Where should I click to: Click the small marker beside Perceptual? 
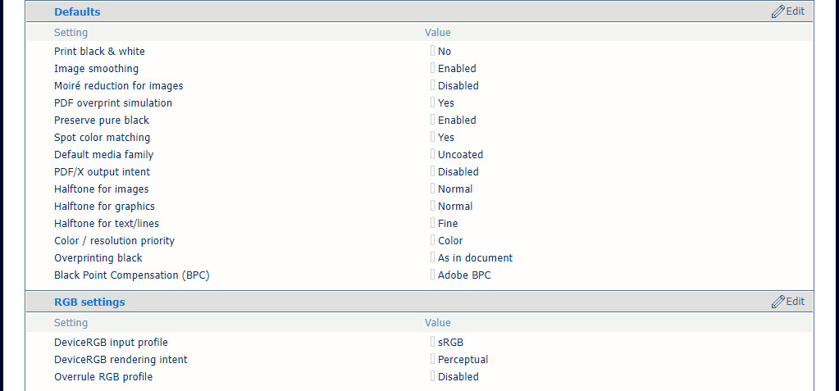[432, 359]
